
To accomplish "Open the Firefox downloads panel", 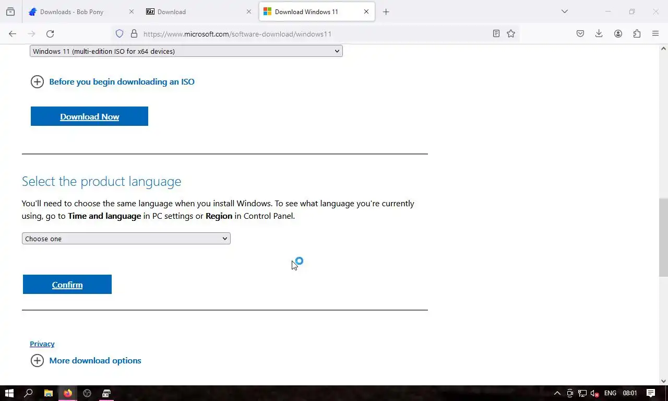I will tap(599, 33).
